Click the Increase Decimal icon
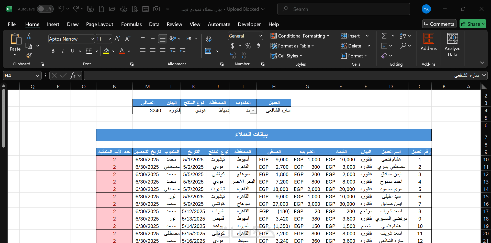 coord(232,56)
